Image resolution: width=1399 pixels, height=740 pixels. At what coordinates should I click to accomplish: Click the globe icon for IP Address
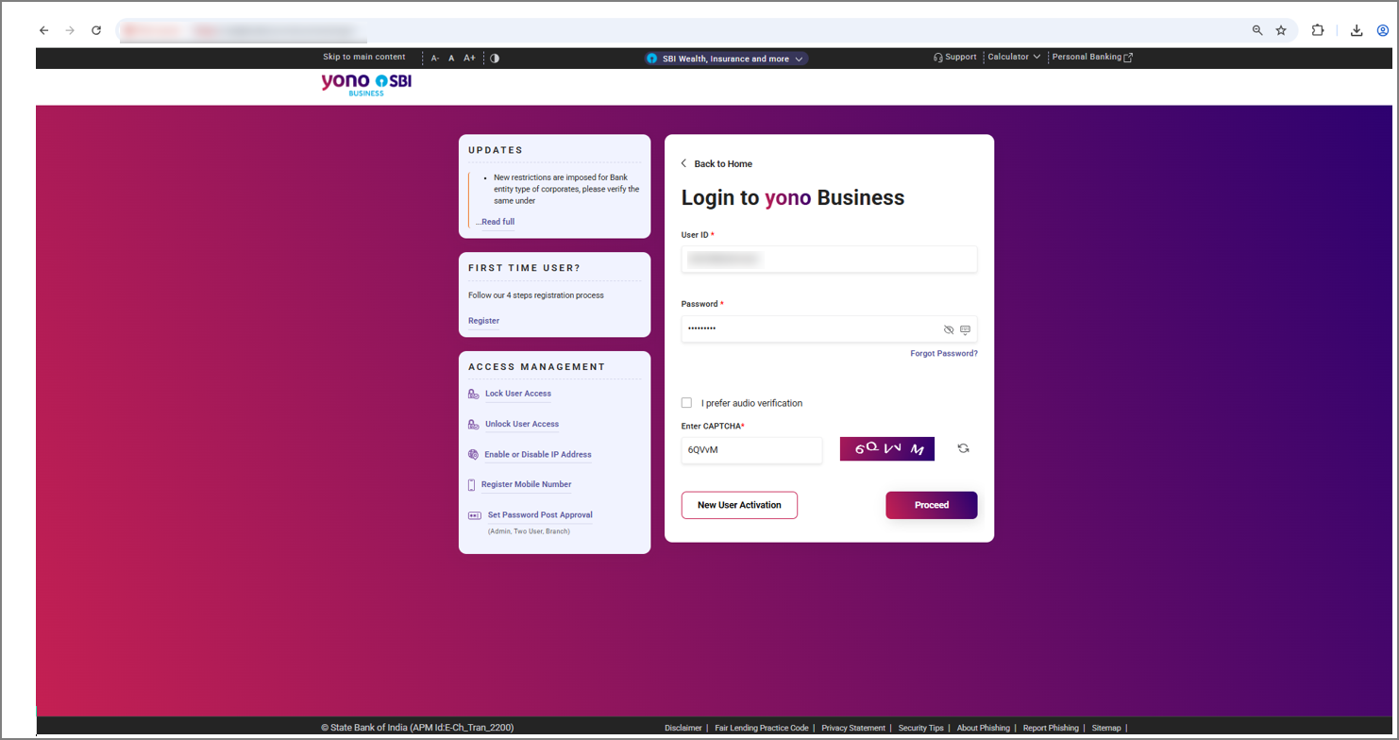point(473,454)
